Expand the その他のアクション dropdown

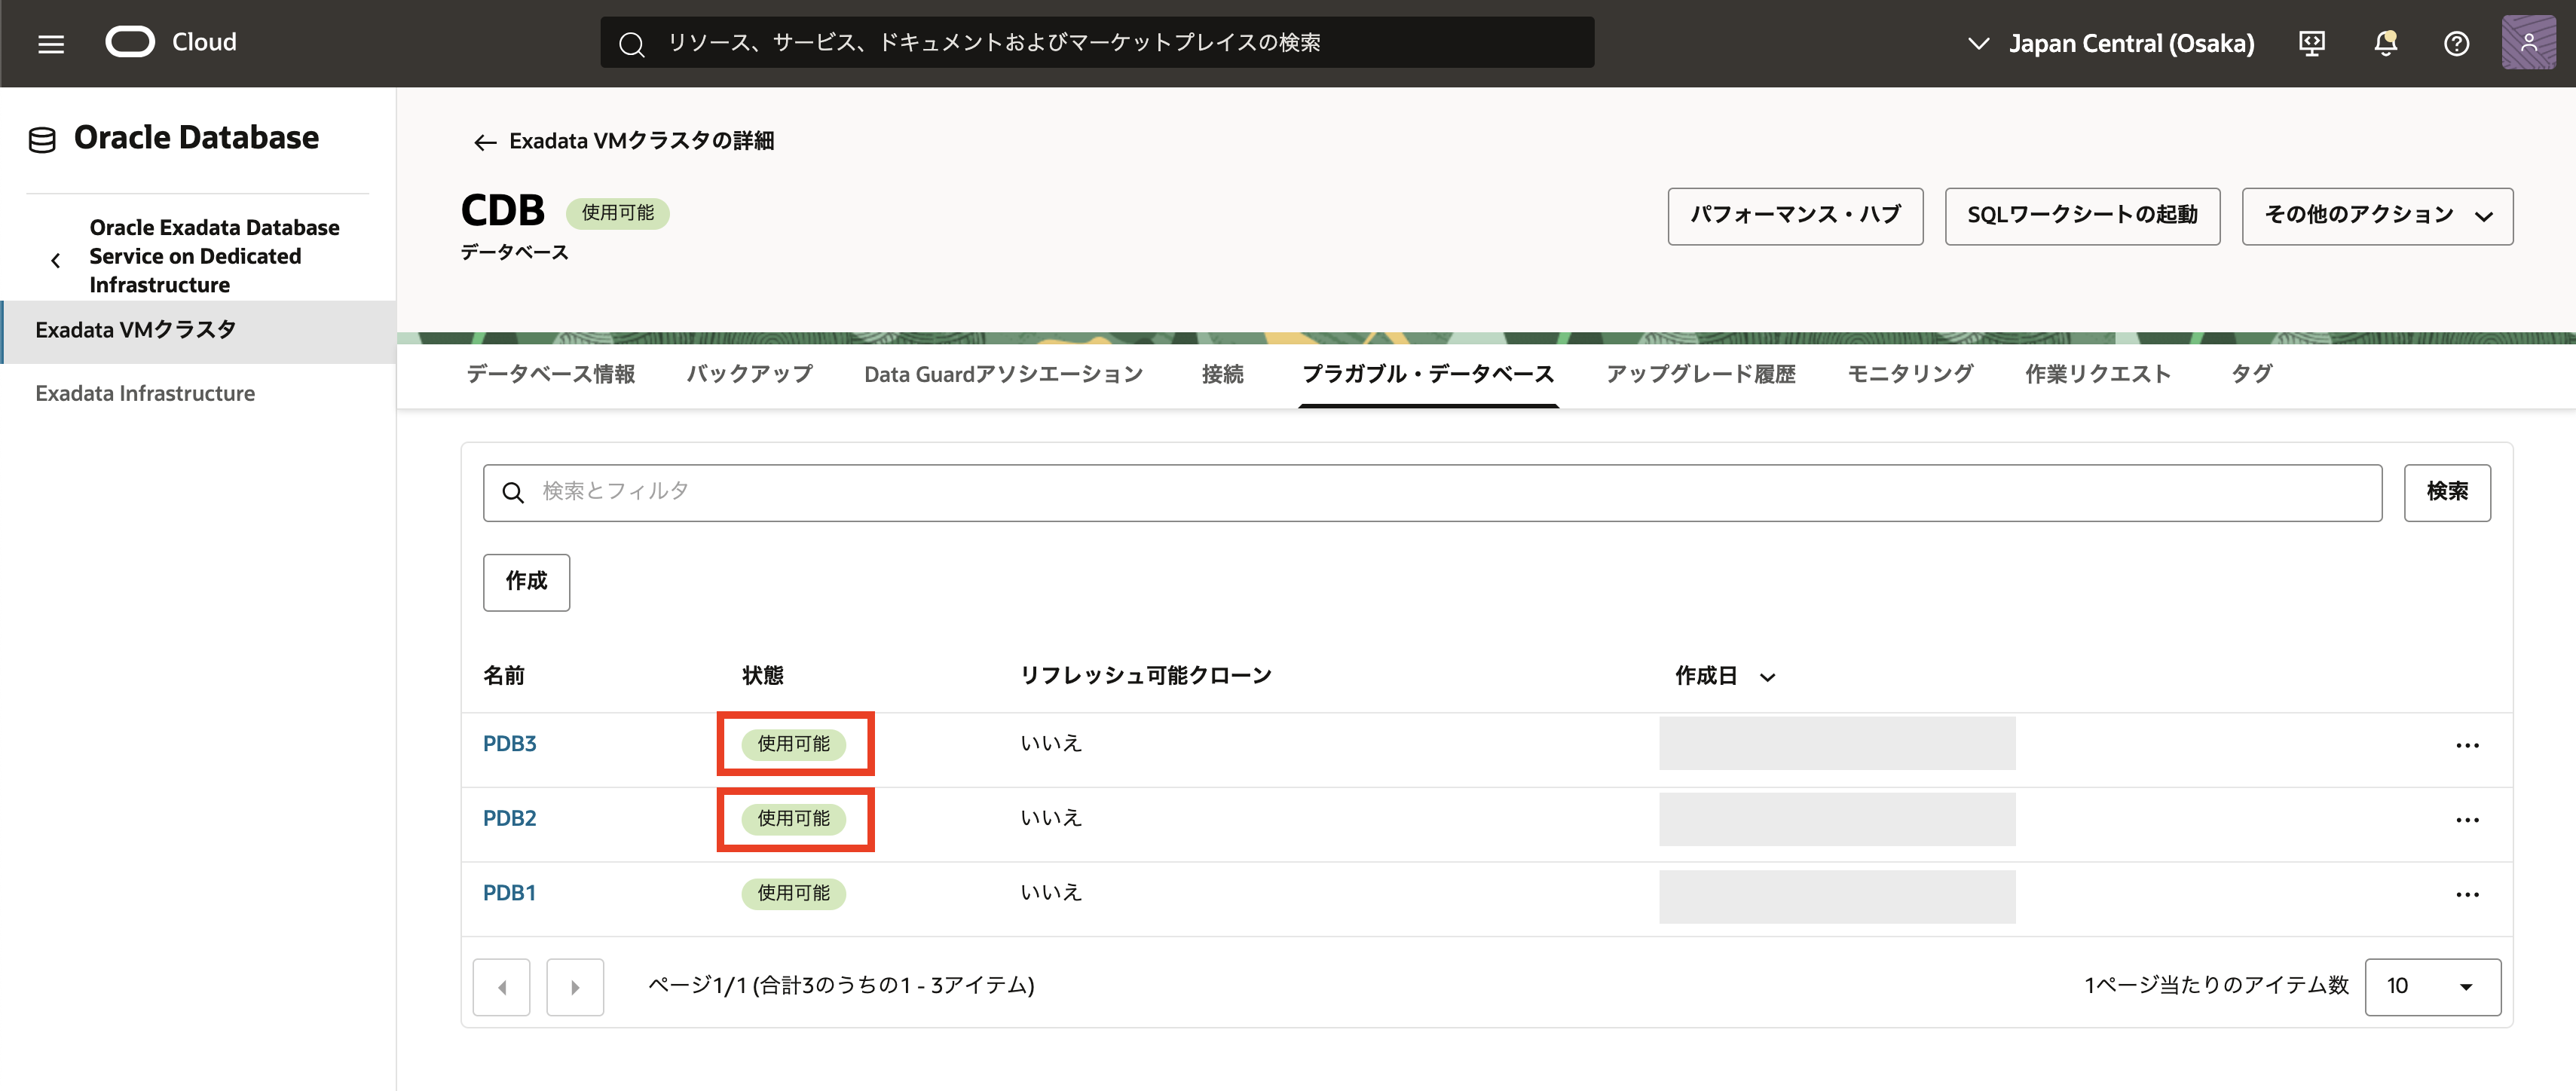click(2376, 216)
